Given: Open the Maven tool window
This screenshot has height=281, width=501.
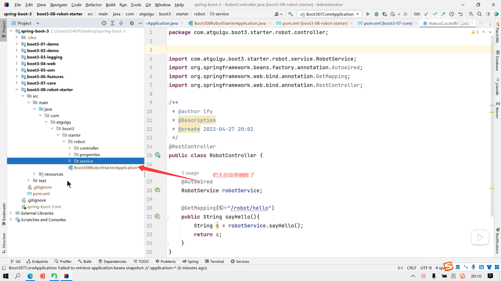Looking at the screenshot, I should (497, 111).
